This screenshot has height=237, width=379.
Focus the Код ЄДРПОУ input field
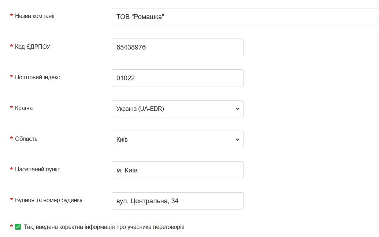coord(177,47)
